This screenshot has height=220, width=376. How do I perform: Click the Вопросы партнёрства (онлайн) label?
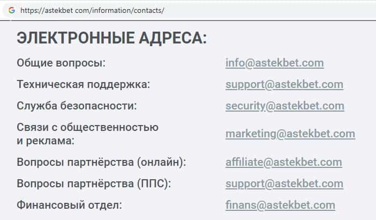(101, 162)
